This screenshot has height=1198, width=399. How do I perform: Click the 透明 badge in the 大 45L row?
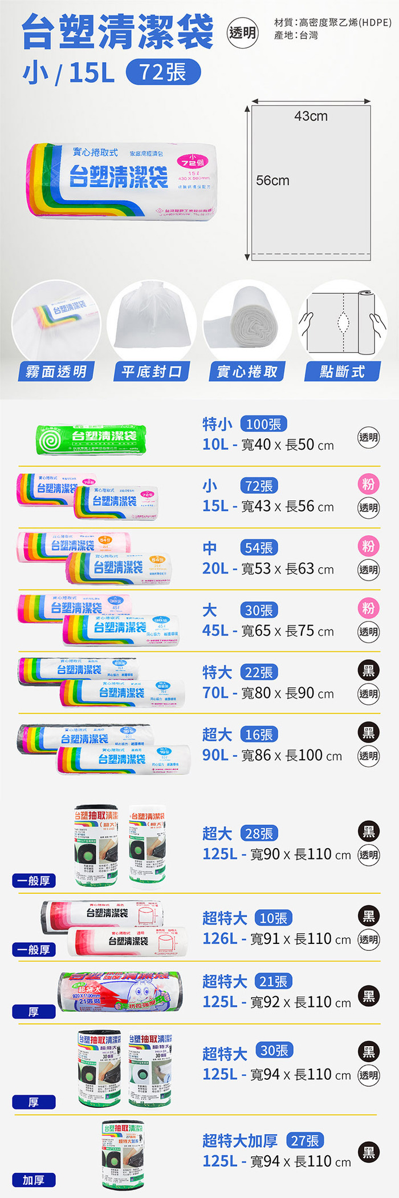[368, 632]
